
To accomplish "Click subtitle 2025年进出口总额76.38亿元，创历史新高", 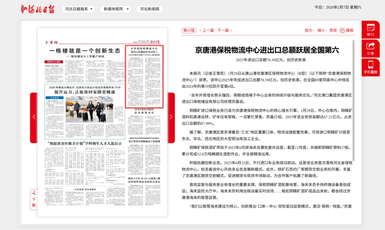I will [x=271, y=60].
